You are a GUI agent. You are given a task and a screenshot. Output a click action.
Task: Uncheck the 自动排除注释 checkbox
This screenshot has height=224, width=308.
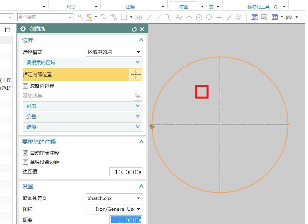26,153
